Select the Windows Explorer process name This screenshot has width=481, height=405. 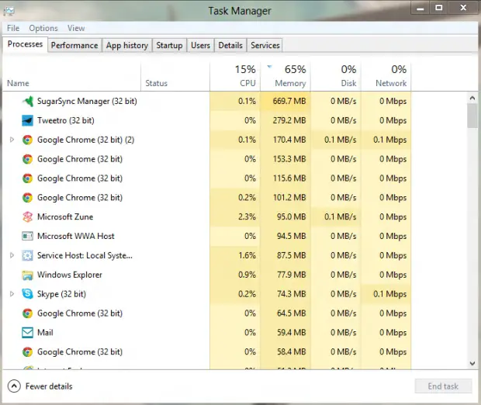(x=70, y=275)
